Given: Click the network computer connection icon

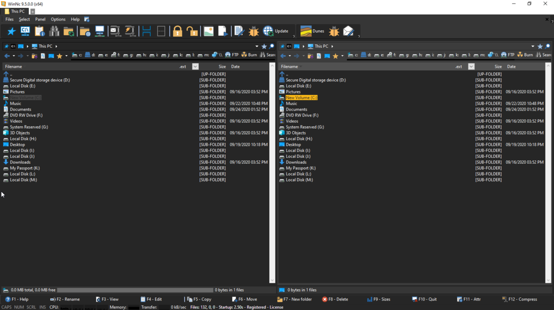Looking at the screenshot, I should point(100,31).
